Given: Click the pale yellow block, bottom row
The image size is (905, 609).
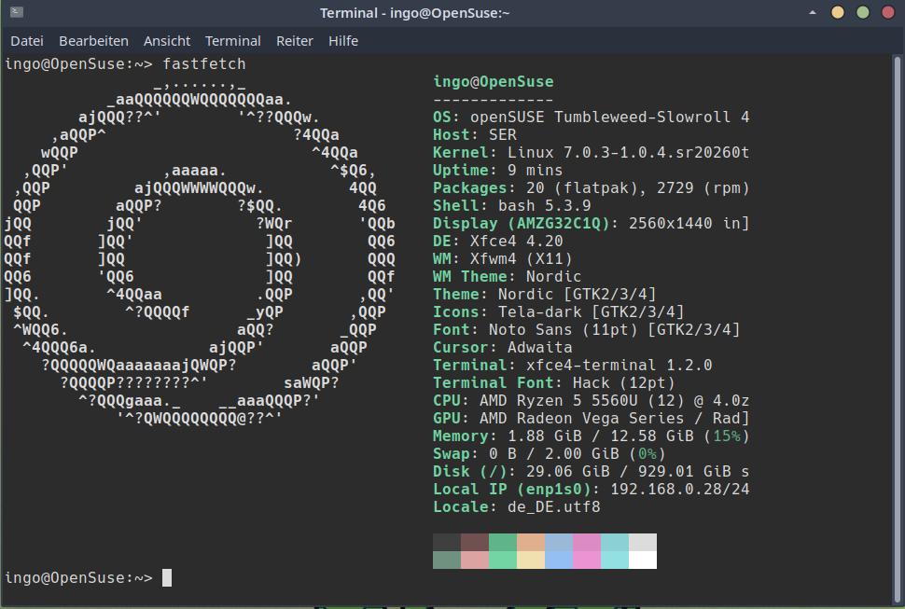Looking at the screenshot, I should [x=531, y=560].
